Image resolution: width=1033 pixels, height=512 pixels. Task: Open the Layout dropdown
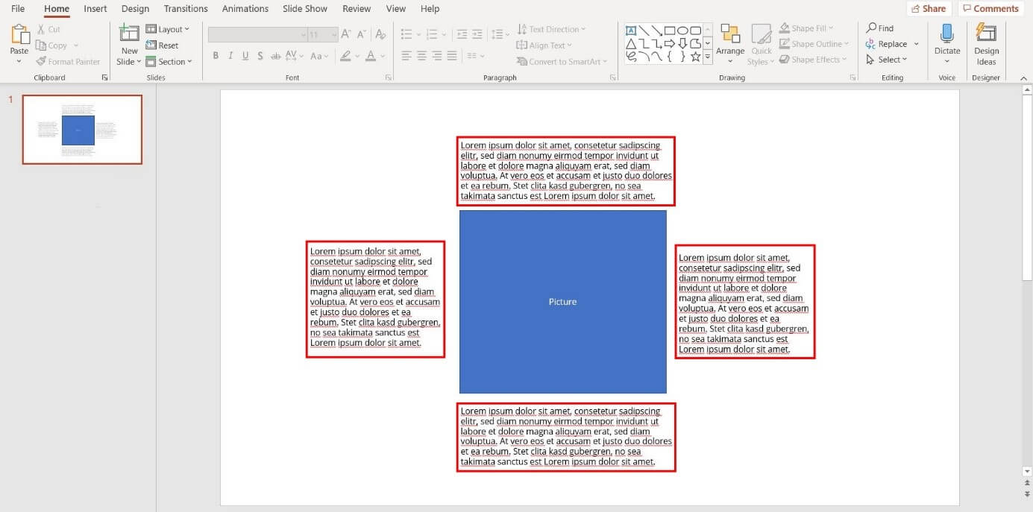pyautogui.click(x=168, y=29)
